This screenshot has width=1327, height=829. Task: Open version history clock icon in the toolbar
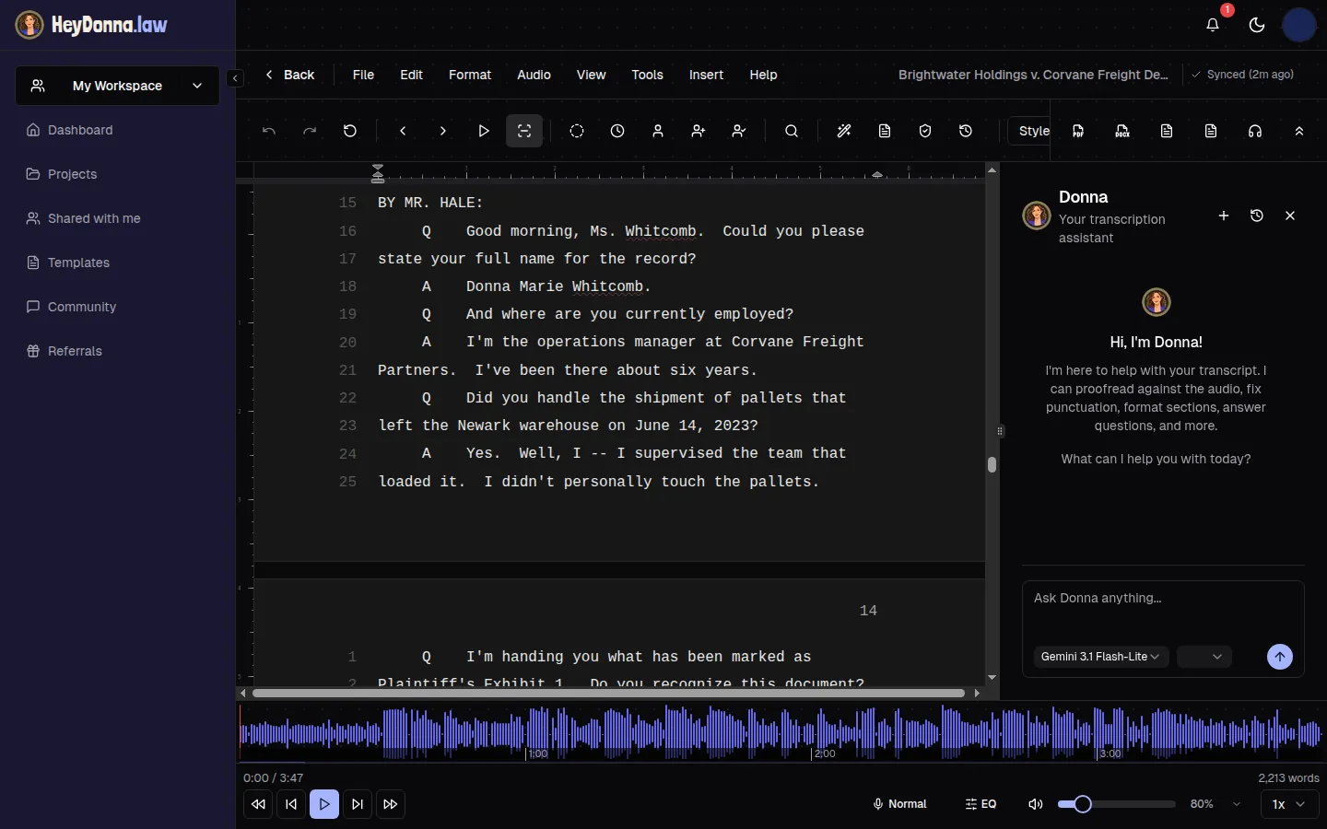tap(966, 131)
